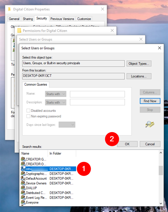Click the search magnifier icon under Stop

150,124
